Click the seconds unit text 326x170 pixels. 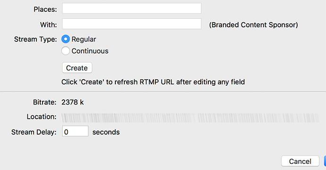coord(106,132)
